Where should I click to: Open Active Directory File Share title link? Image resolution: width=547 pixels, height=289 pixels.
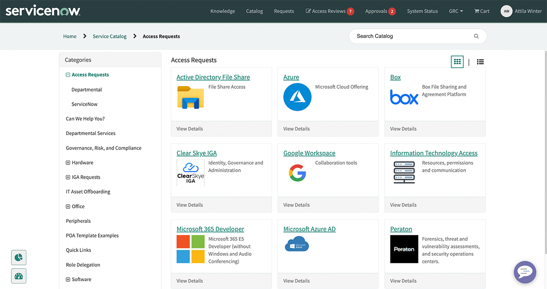tap(213, 77)
